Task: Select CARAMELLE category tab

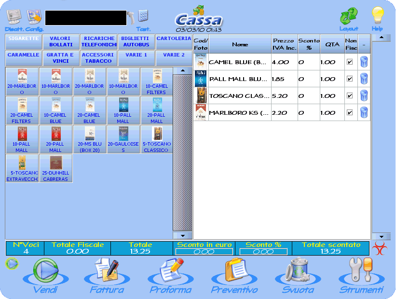Action: pyautogui.click(x=24, y=58)
